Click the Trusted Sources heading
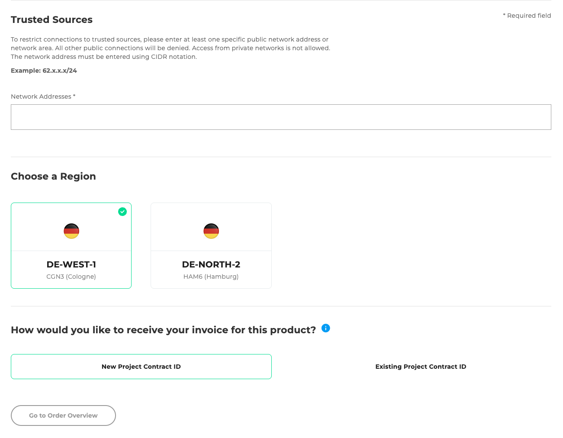 [x=51, y=20]
